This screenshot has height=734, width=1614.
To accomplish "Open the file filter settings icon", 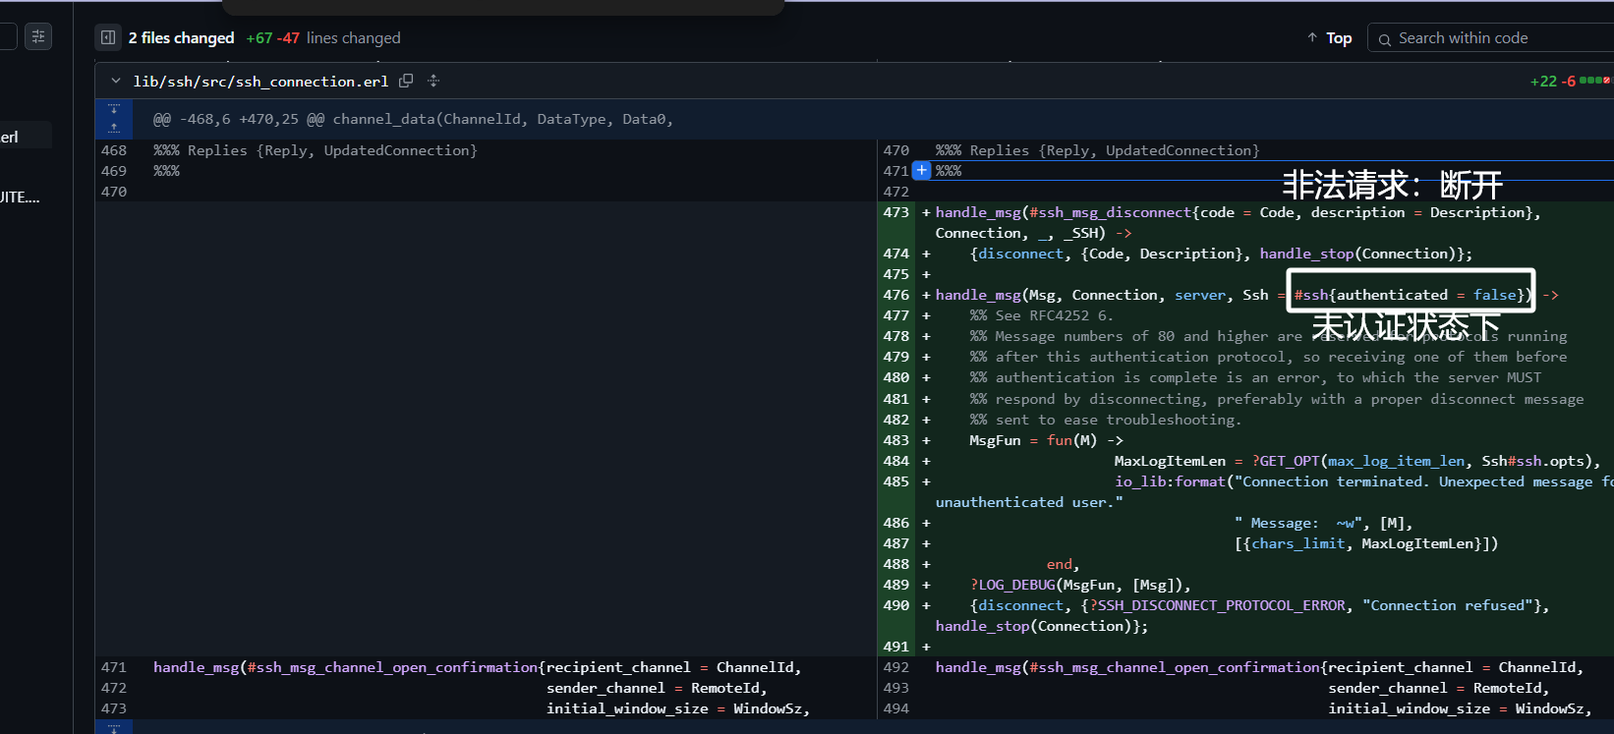I will pyautogui.click(x=38, y=36).
